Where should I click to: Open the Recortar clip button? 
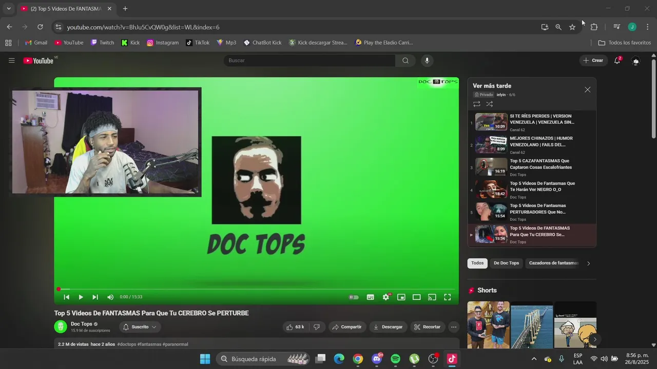coord(427,327)
